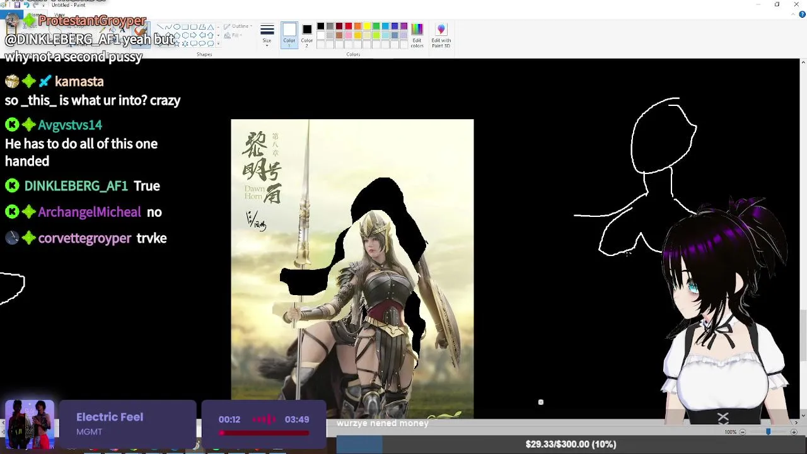The height and width of the screenshot is (454, 807).
Task: Select the Polygon shape
Action: pos(202,26)
